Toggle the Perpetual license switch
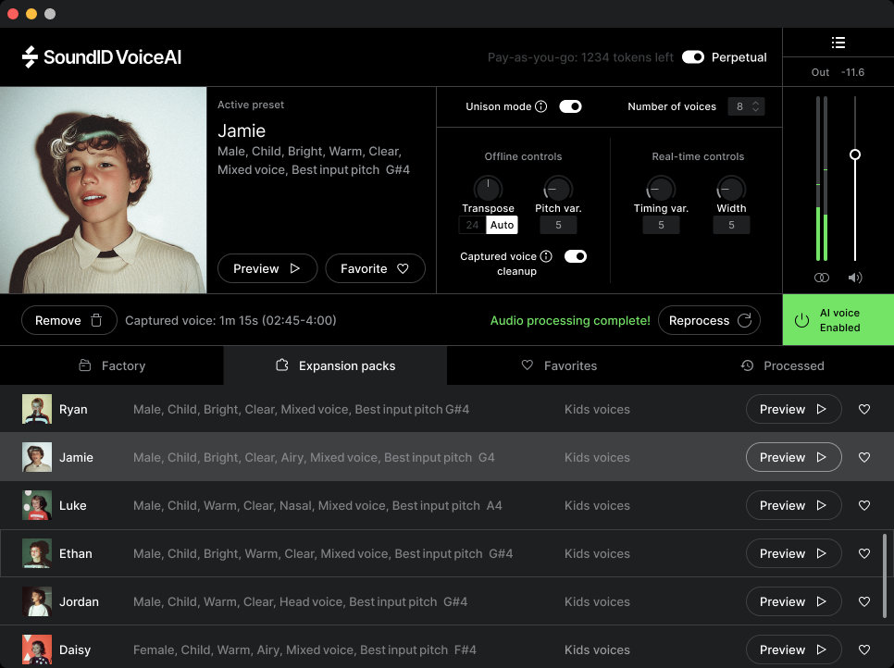This screenshot has width=894, height=668. coord(692,57)
